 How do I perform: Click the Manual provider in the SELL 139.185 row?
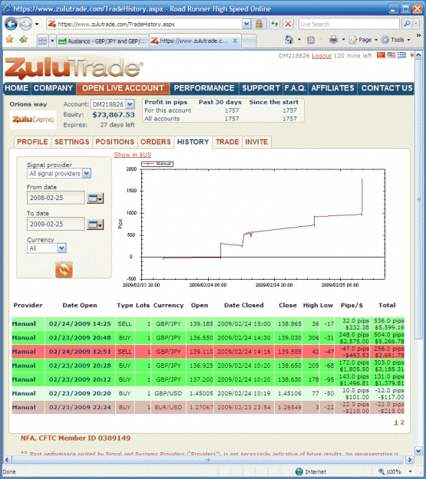tap(24, 324)
